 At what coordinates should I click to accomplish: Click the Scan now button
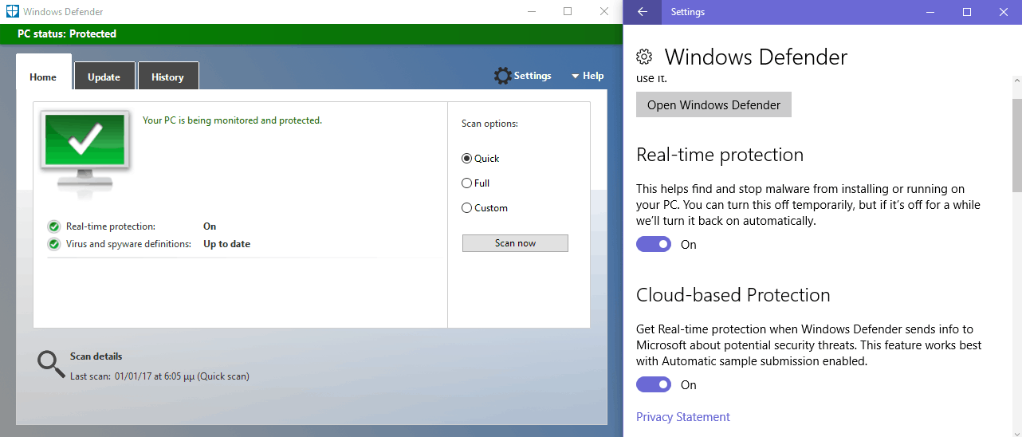515,243
